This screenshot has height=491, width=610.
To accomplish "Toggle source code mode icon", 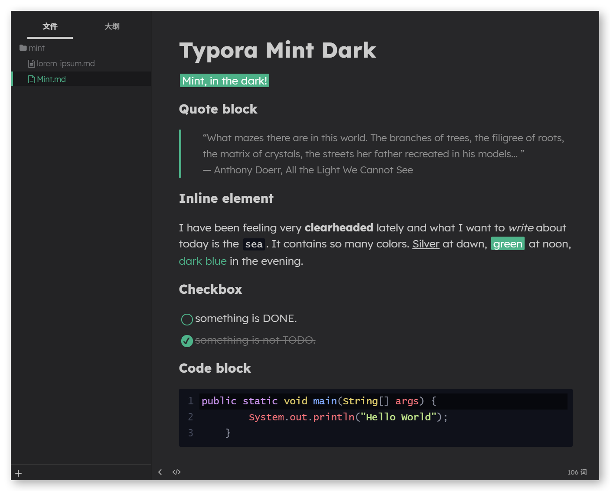I will [176, 472].
